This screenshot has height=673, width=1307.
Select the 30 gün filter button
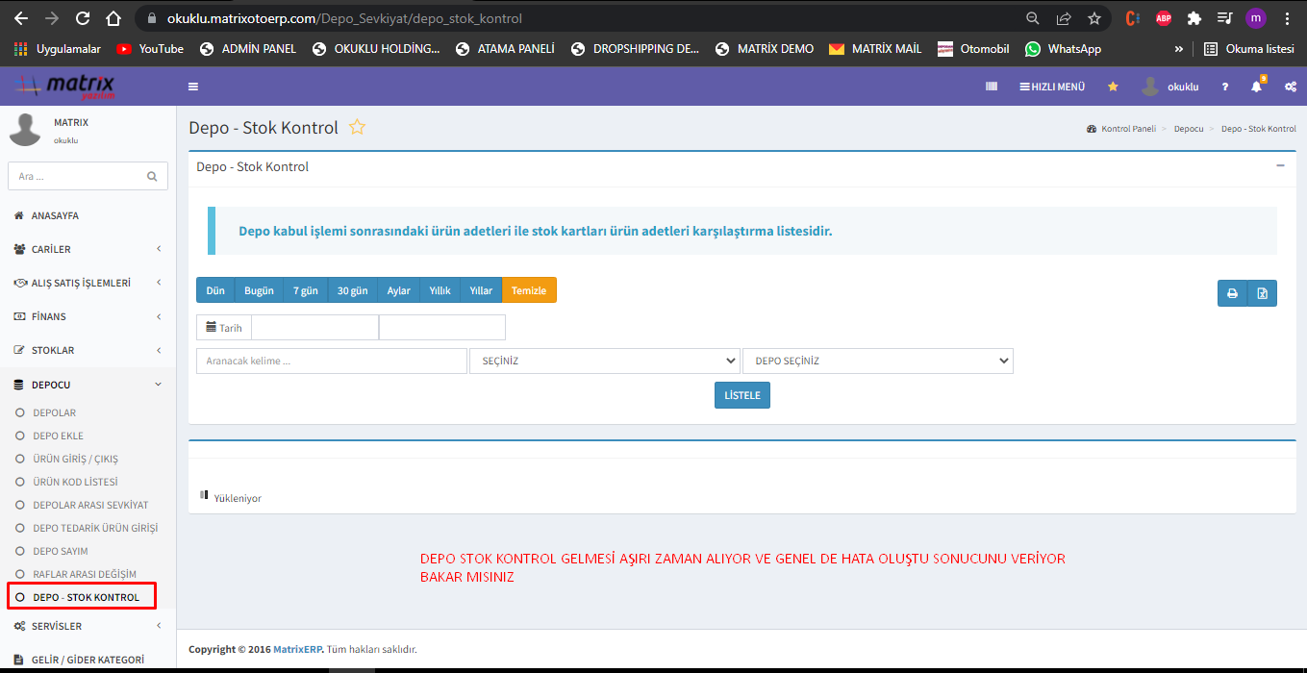coord(352,290)
